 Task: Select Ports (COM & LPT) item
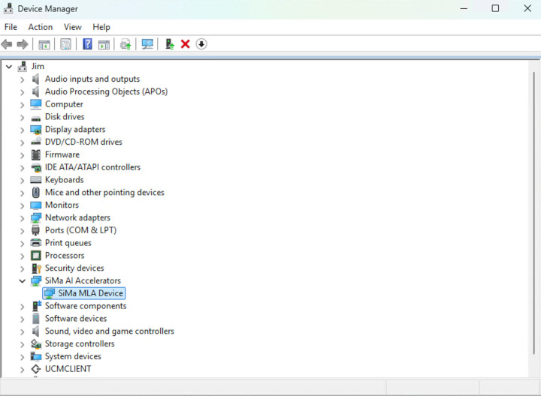click(80, 230)
